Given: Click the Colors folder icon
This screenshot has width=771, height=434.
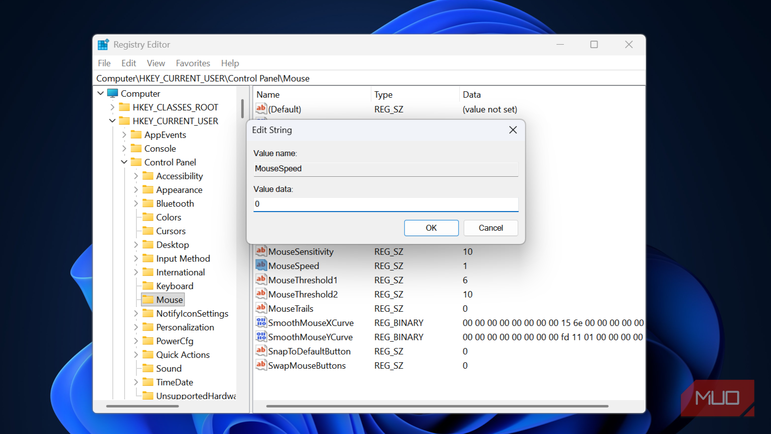Looking at the screenshot, I should coord(148,217).
